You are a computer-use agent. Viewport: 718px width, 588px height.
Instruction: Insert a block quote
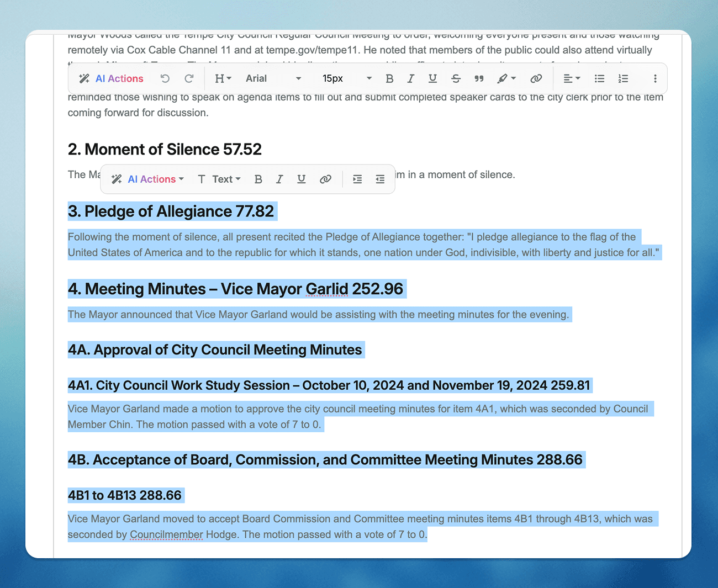coord(479,78)
